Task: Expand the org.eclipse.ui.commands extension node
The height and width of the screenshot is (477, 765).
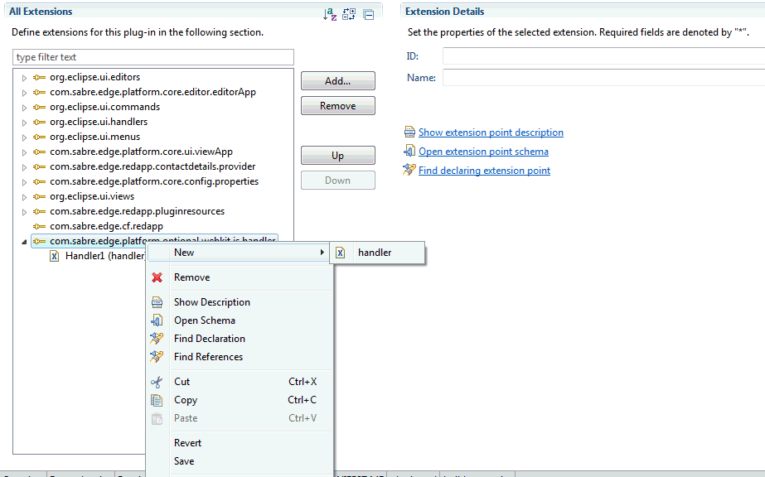Action: click(24, 108)
